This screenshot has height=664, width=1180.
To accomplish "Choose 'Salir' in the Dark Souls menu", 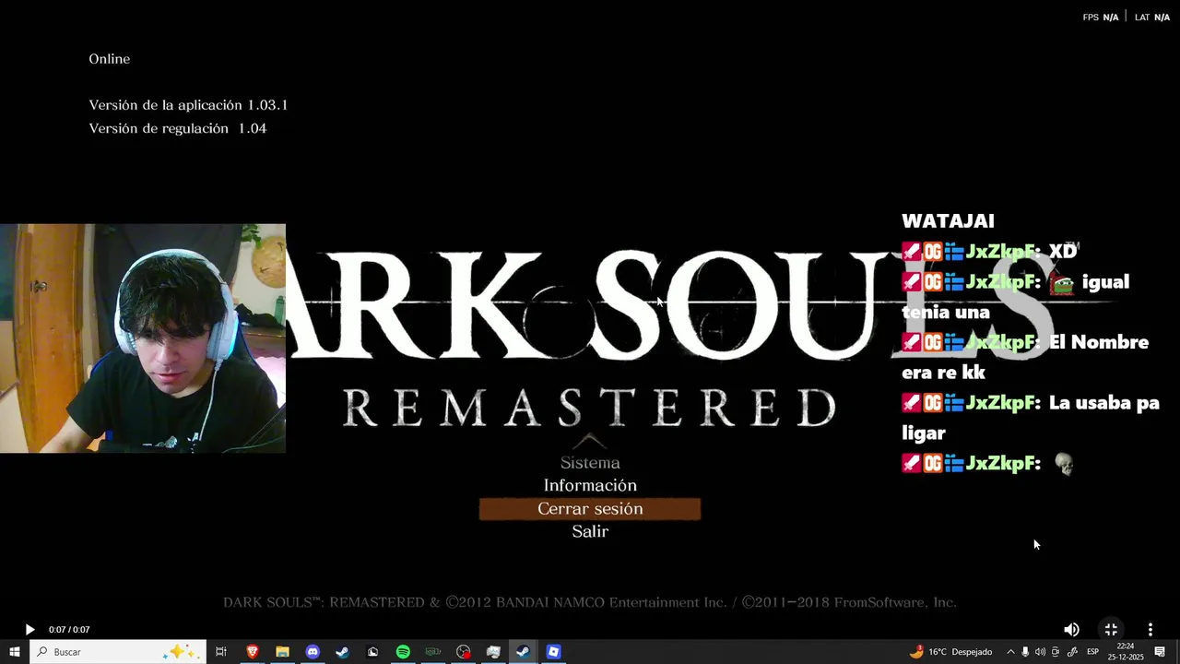I will (590, 531).
